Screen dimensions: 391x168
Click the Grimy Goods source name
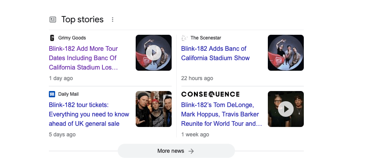[72, 38]
